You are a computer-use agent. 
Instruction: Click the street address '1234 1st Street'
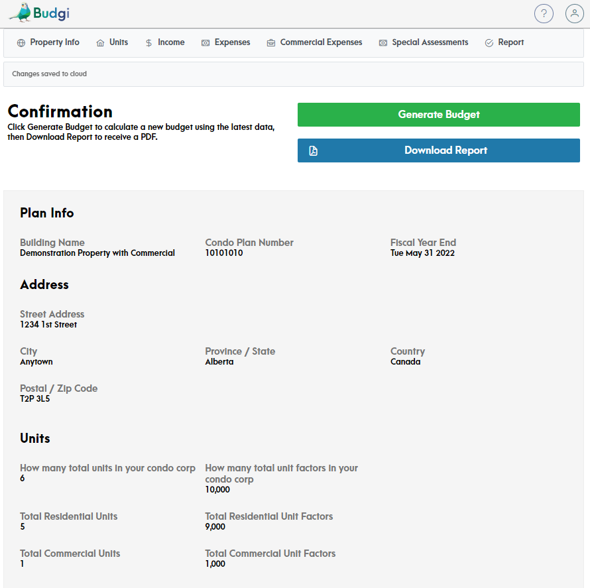48,324
